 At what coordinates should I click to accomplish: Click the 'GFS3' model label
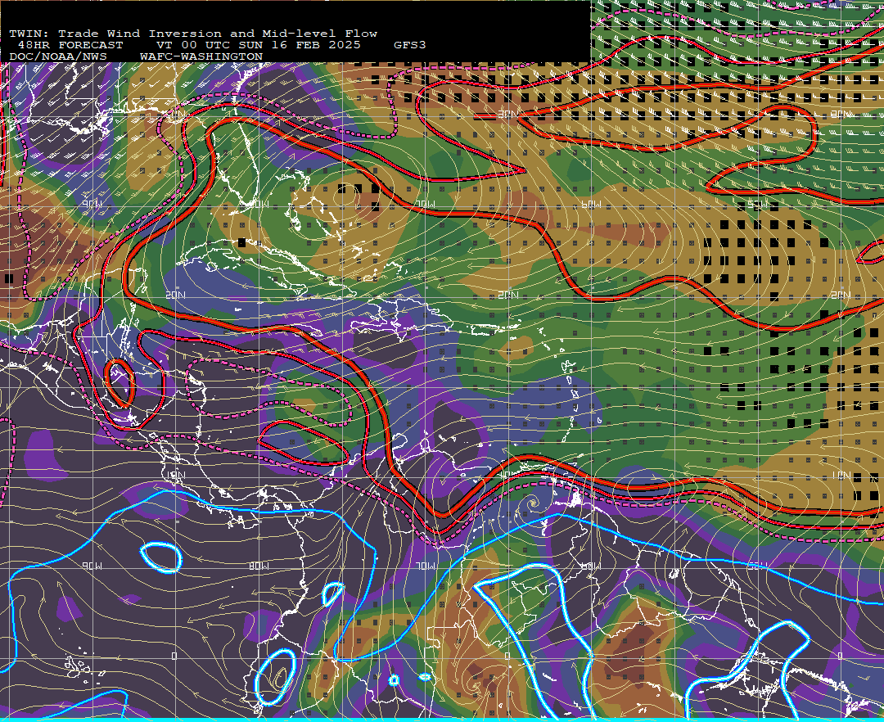(410, 45)
